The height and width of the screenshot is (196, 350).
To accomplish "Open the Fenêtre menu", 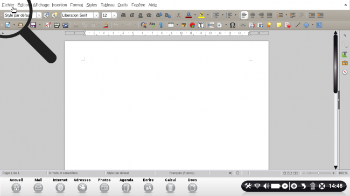I will pos(138,5).
